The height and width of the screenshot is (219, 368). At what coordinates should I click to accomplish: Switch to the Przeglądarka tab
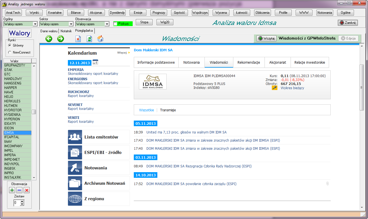click(84, 31)
